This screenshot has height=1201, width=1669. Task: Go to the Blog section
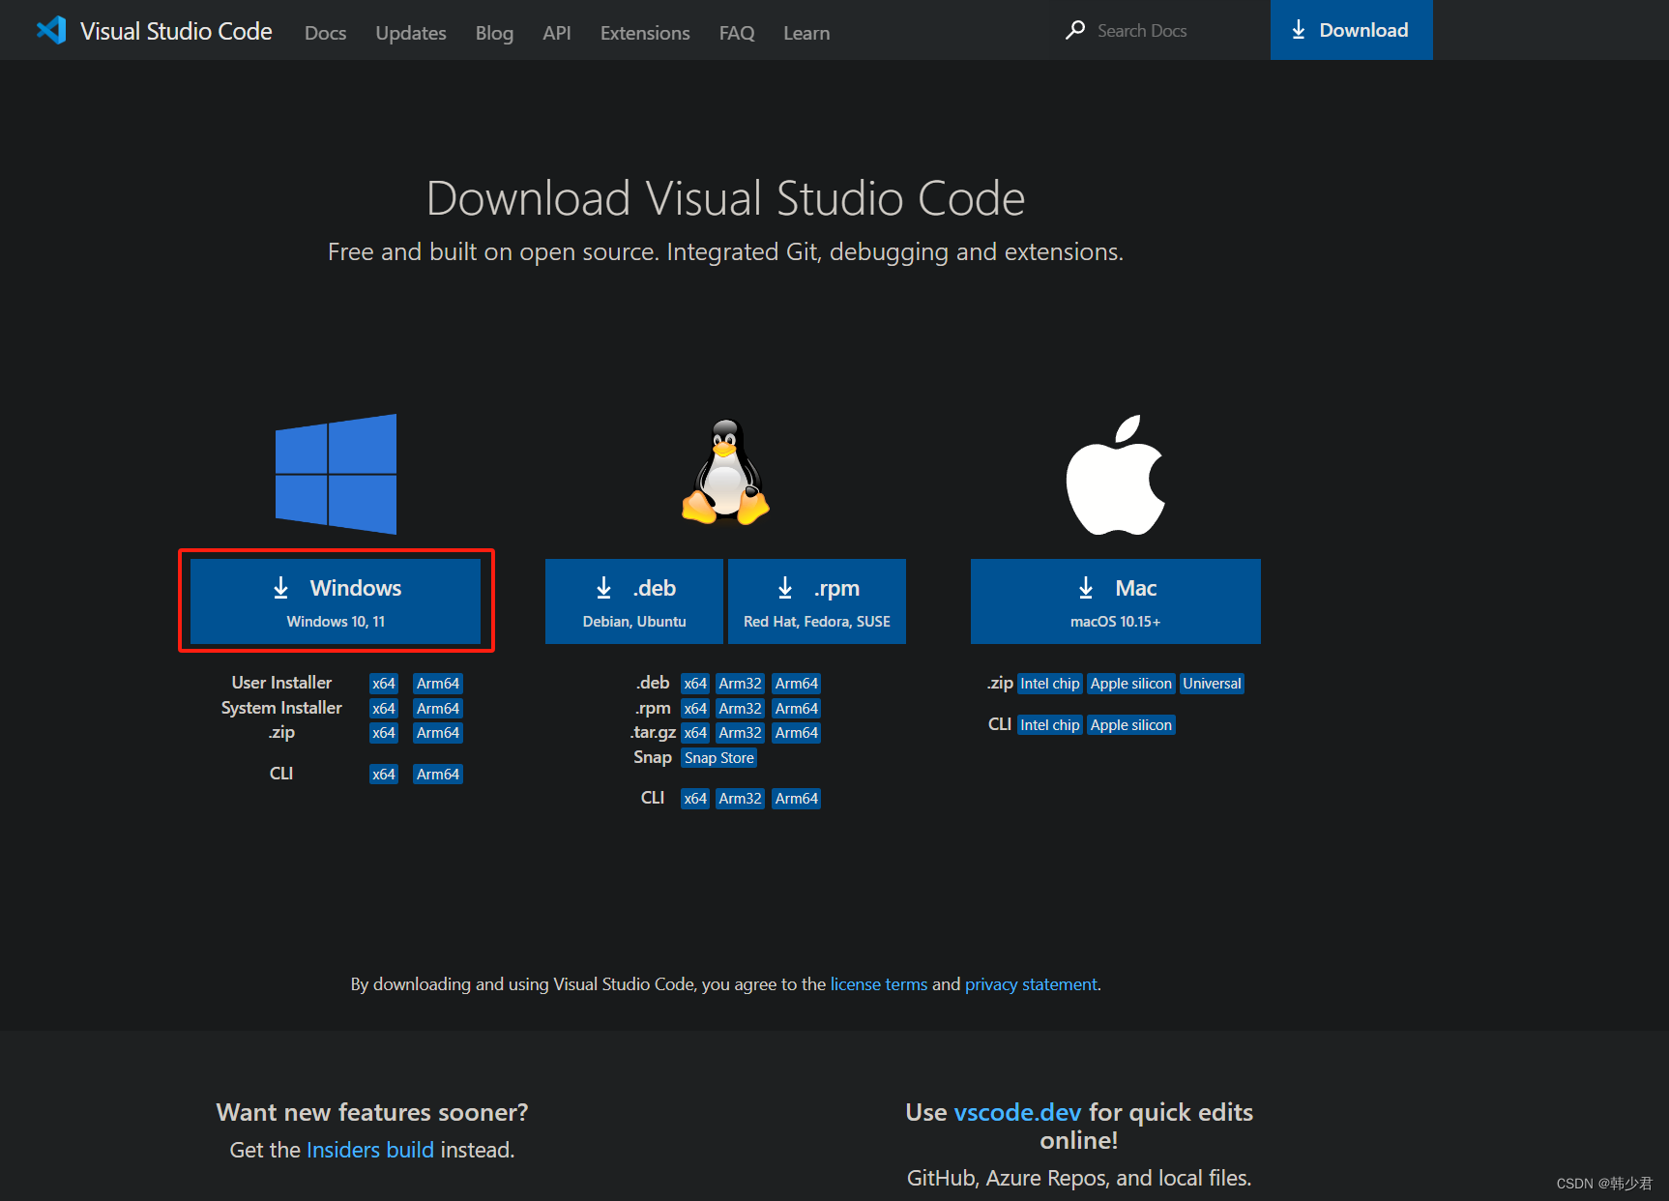point(494,33)
